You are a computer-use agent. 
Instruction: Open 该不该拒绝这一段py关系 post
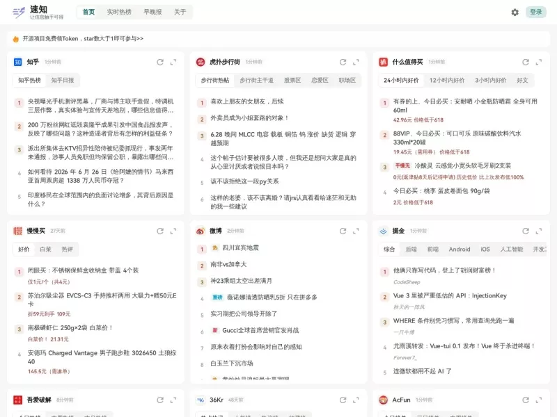click(x=244, y=181)
